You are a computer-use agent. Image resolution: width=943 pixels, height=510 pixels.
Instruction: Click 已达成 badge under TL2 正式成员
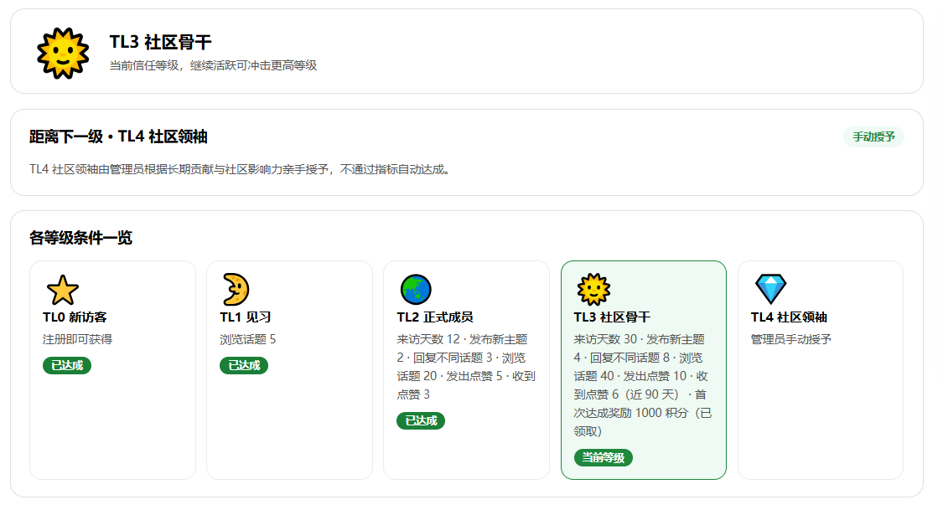coord(421,420)
